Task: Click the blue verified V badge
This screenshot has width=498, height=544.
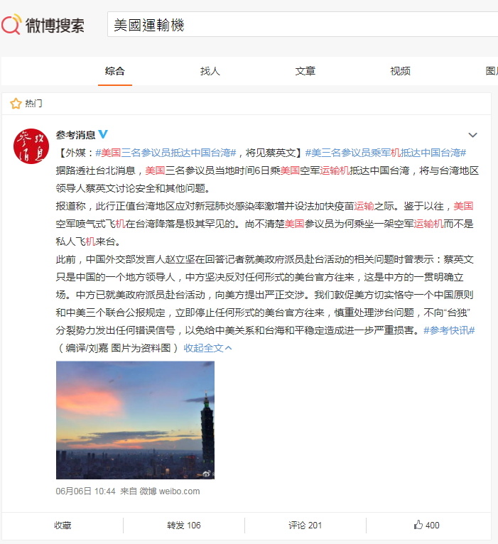Action: 103,134
